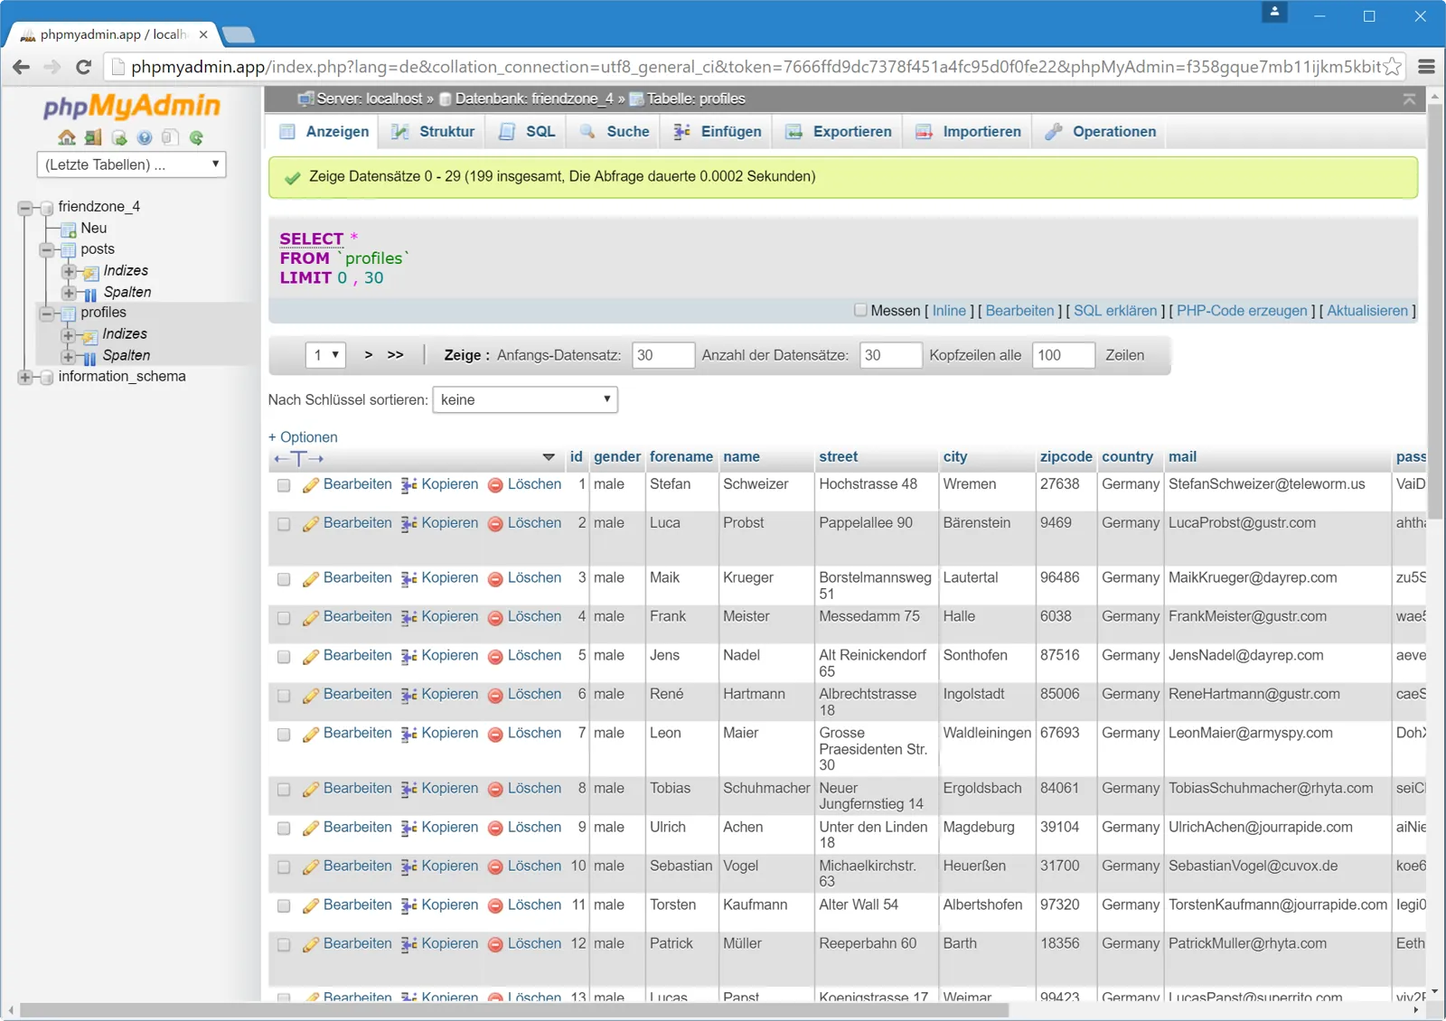Navigate back with browser arrow
Image resolution: width=1446 pixels, height=1021 pixels.
[x=22, y=67]
